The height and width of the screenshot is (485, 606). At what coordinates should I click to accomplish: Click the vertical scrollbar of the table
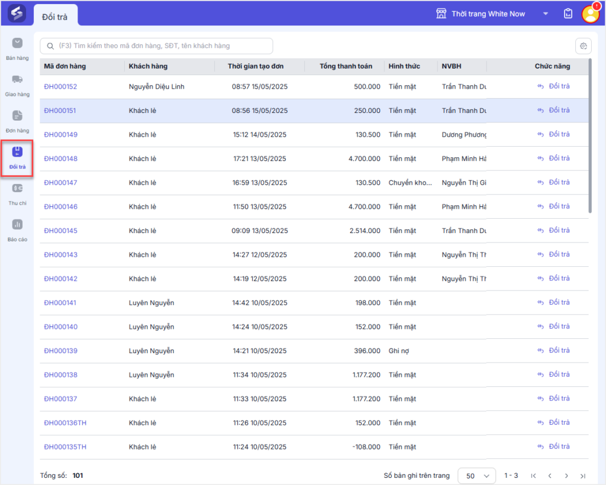coord(589,136)
